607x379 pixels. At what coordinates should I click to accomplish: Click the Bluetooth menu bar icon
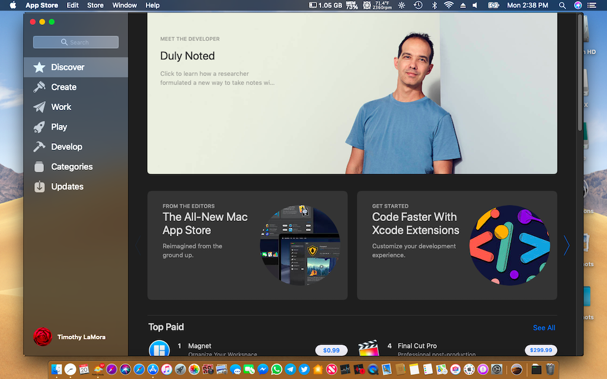pyautogui.click(x=435, y=5)
